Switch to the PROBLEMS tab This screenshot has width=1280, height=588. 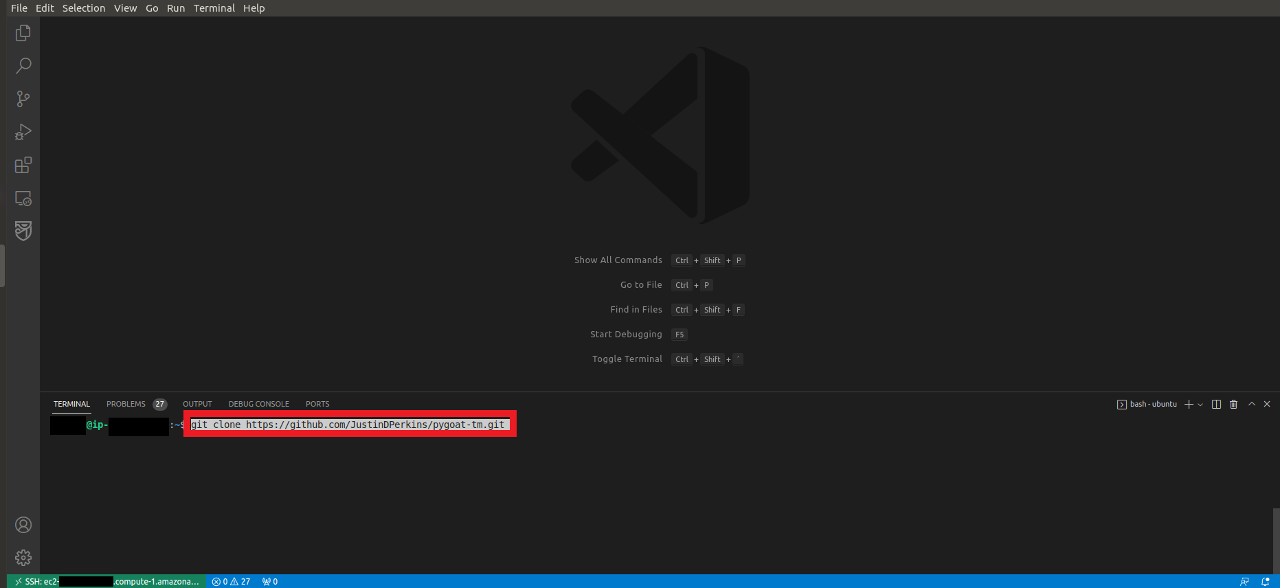pos(126,404)
